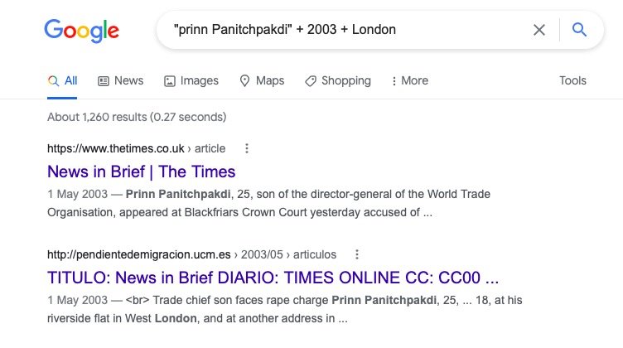
Task: Click the pendientedemigracion.ucm.es URL breadcrumb
Action: click(x=192, y=254)
